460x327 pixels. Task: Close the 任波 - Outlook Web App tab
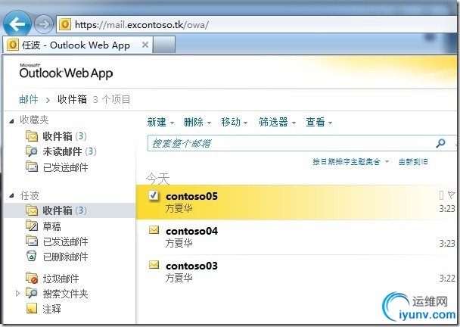(145, 45)
